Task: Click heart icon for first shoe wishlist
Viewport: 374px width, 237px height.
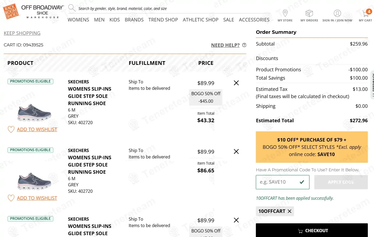Action: pos(11,129)
